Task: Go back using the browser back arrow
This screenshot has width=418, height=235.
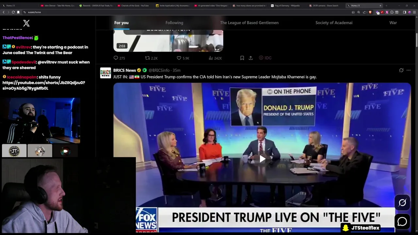Action: 4,12
